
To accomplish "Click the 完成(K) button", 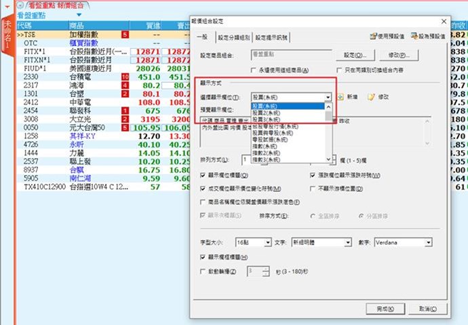I will [x=385, y=309].
